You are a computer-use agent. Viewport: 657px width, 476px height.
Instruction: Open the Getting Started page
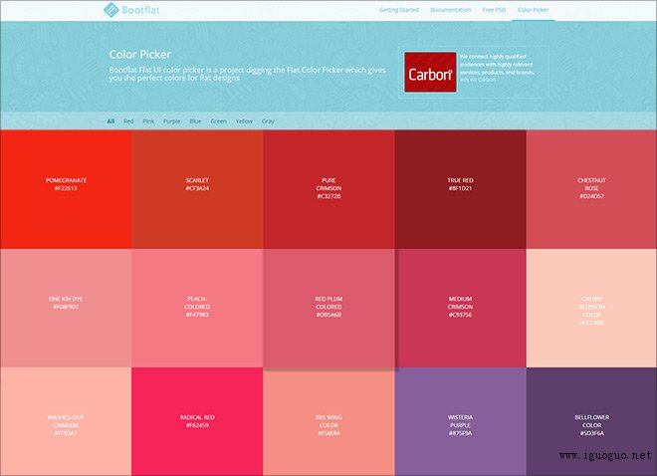pyautogui.click(x=396, y=10)
